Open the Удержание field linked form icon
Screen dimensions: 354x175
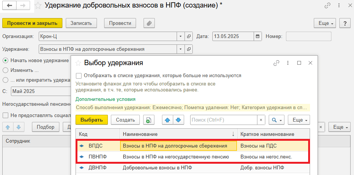pyautogui.click(x=189, y=49)
